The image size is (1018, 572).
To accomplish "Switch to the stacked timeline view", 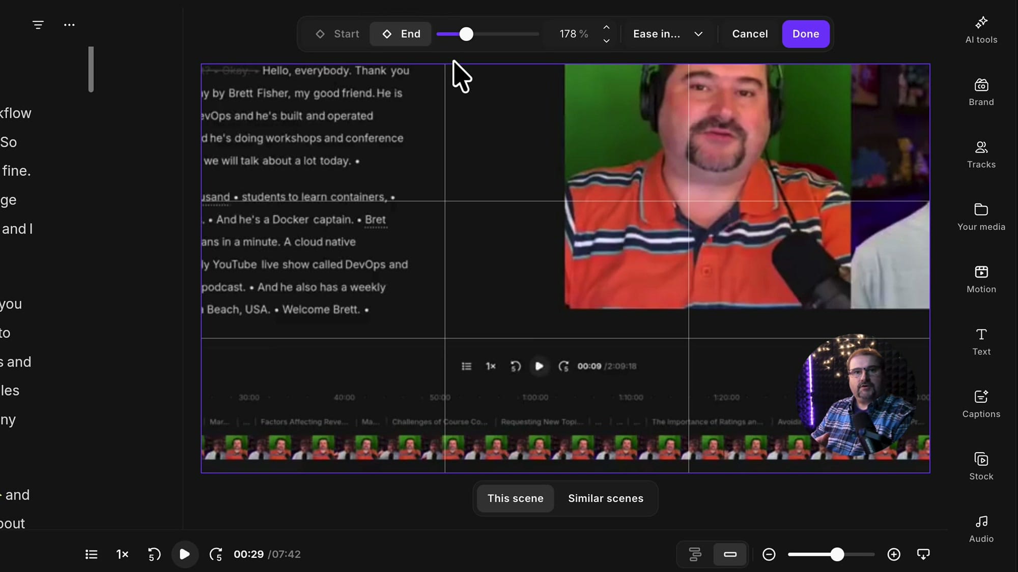I will pyautogui.click(x=695, y=554).
